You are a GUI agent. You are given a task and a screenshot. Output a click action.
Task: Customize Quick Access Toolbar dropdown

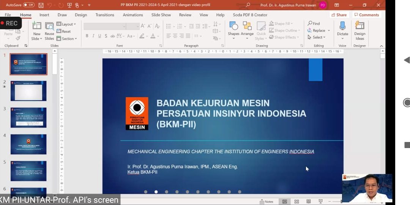tap(89, 5)
